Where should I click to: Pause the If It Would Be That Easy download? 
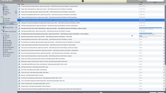pyautogui.click(x=164, y=34)
